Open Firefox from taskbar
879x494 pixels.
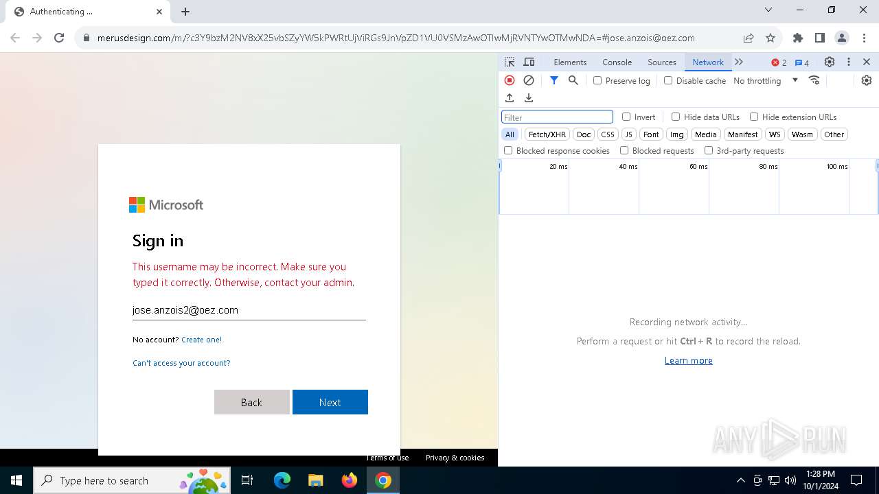point(350,480)
